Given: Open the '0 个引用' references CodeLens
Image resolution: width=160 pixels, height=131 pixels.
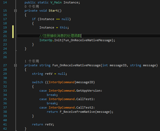Looking at the screenshot, I should coord(31,6).
